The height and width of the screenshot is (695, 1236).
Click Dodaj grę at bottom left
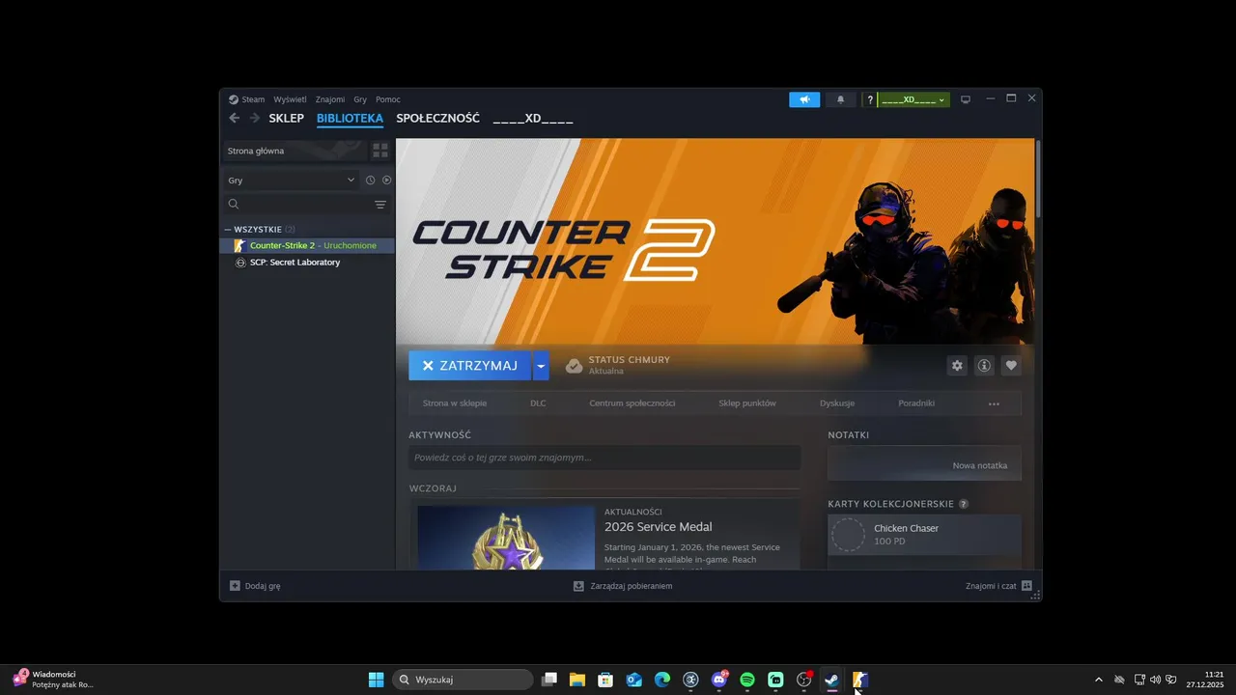point(255,586)
